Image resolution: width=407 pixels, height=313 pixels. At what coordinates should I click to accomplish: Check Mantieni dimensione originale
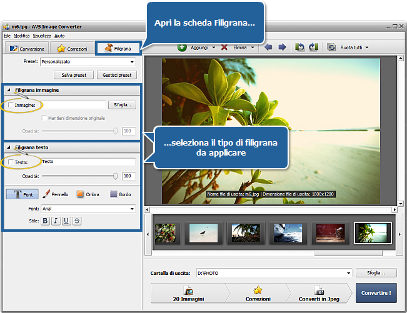[x=44, y=118]
